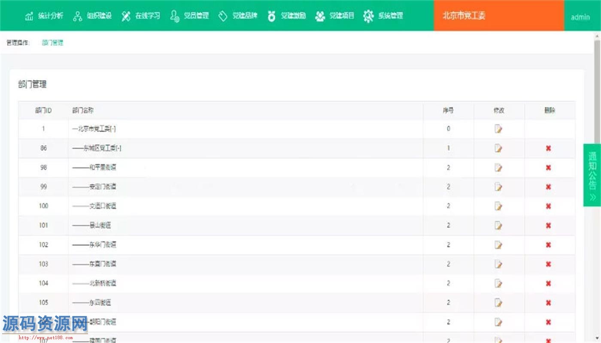Viewport: 601px width, 343px height.
Task: Edit the 北新桥街道 department
Action: tap(498, 283)
